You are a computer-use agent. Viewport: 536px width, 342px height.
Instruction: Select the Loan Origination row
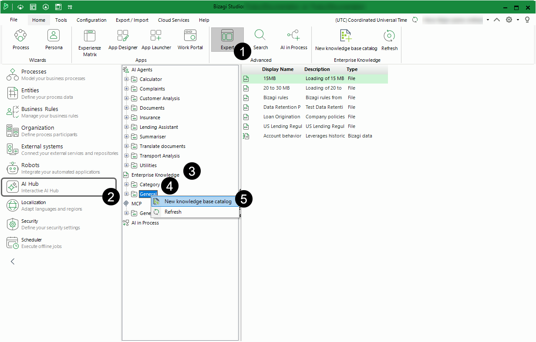point(315,117)
